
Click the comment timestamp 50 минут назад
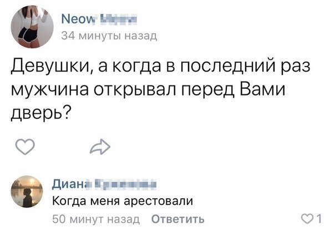[94, 219]
